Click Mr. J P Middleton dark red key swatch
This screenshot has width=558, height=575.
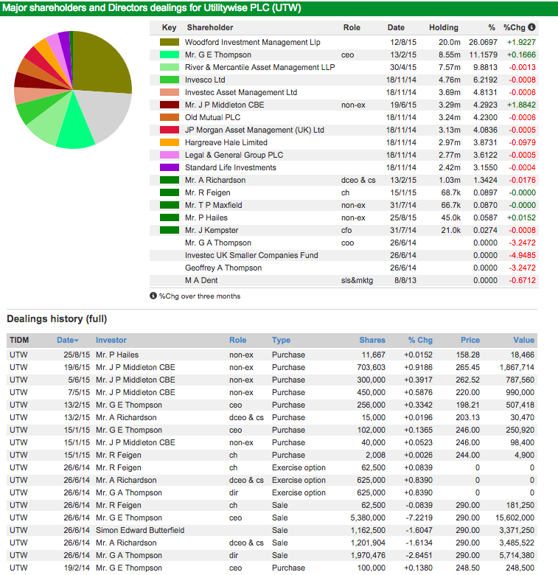[x=170, y=105]
